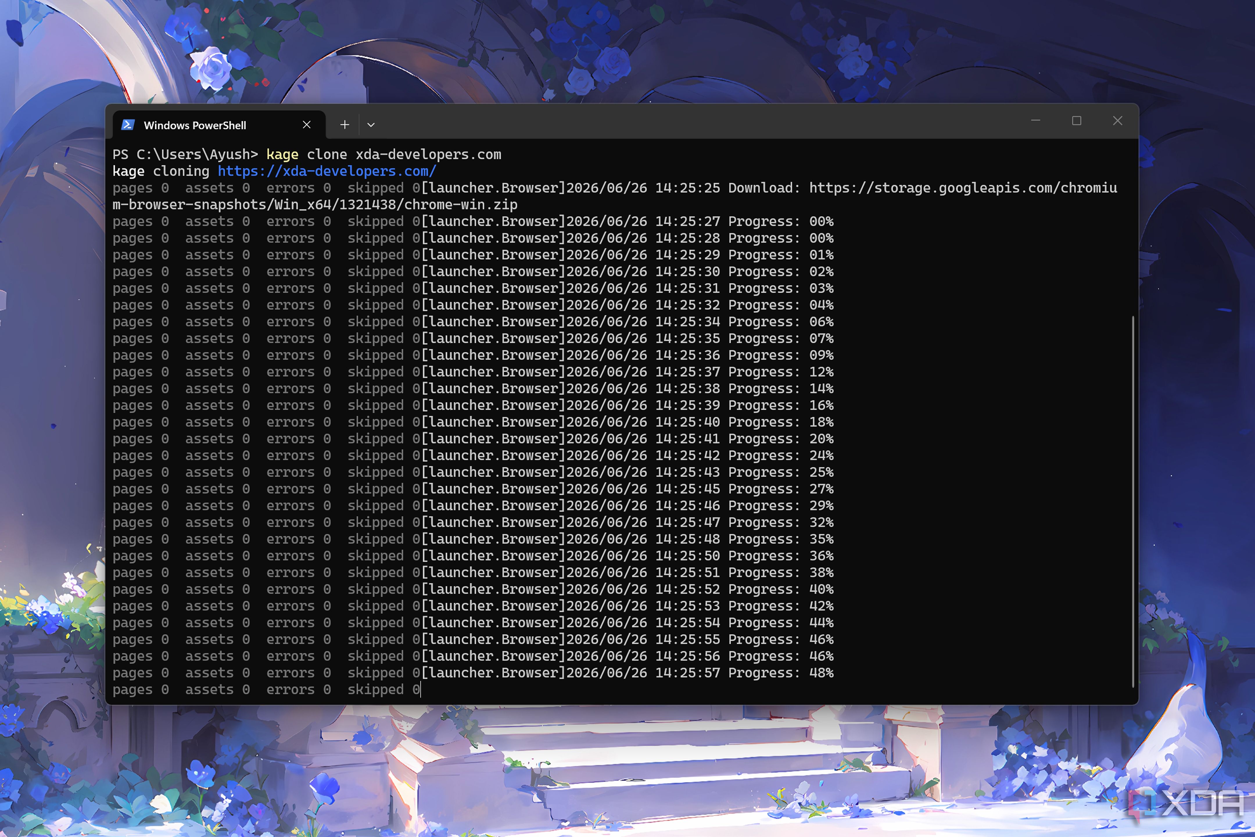Click the 'PS C:\Users\Ayush>' prompt text
The width and height of the screenshot is (1255, 837).
point(185,154)
